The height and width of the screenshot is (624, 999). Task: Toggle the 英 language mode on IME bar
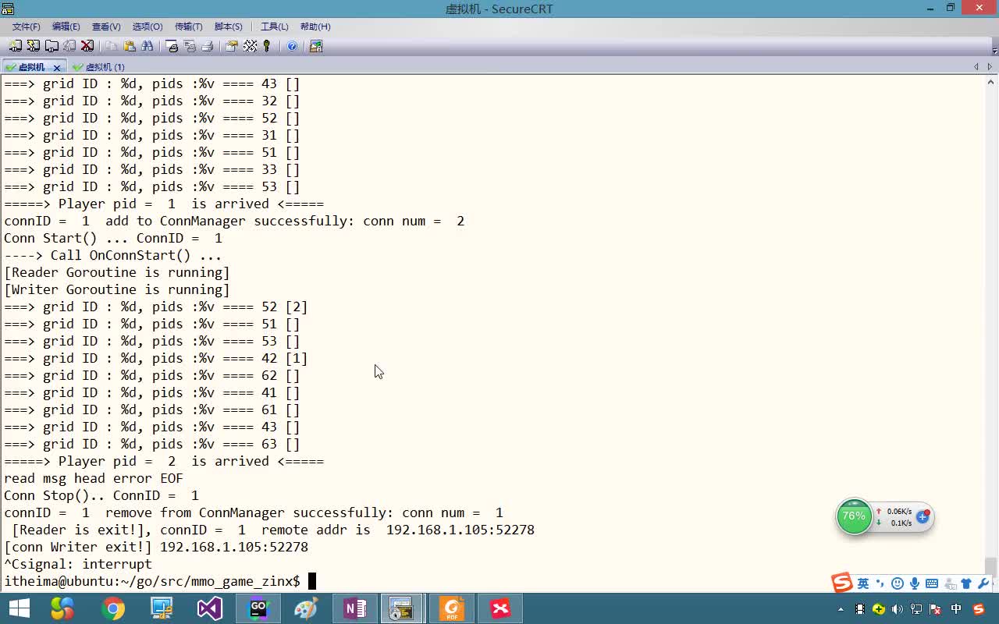coord(863,583)
